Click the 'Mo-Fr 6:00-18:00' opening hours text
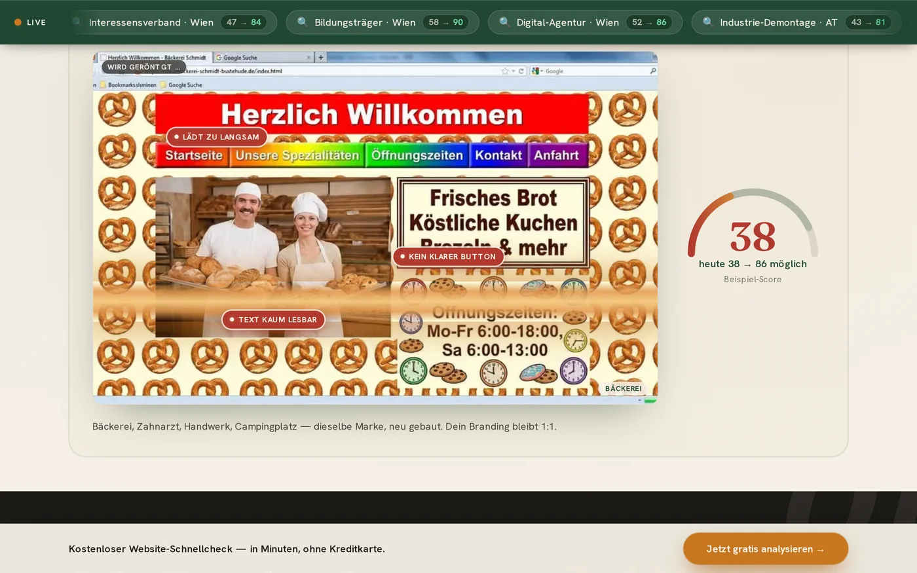This screenshot has width=917, height=573. tap(495, 331)
